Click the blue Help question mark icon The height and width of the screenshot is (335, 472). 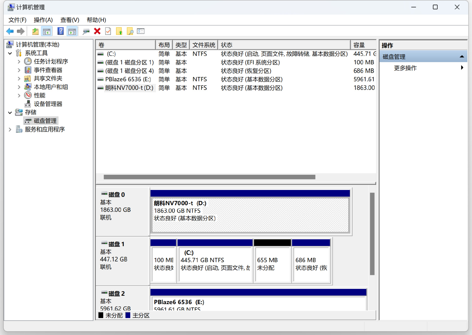point(61,31)
